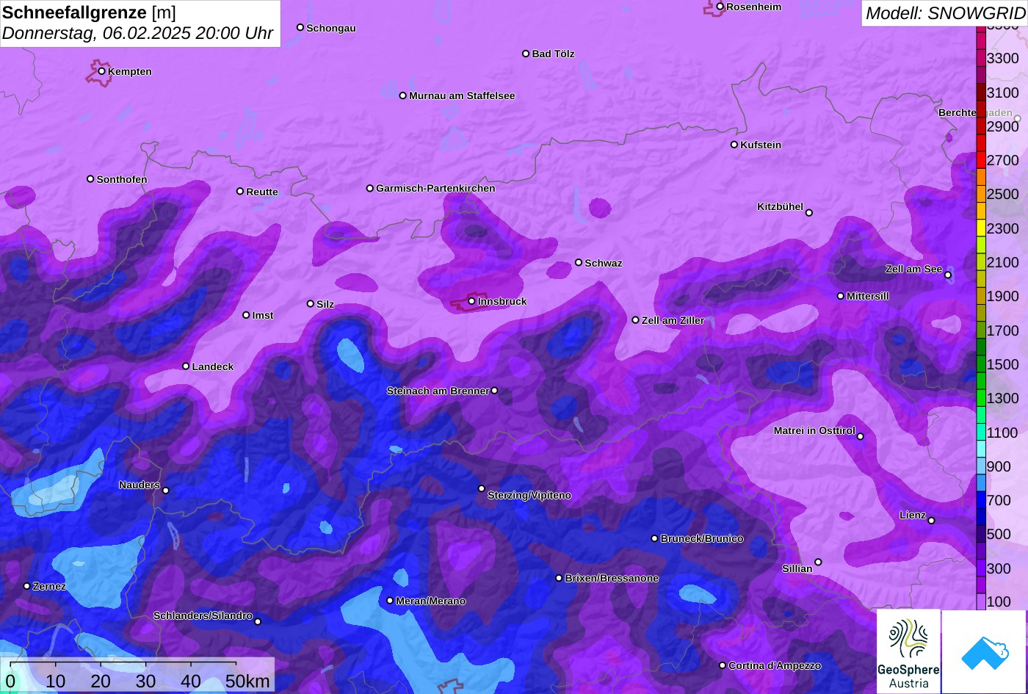Click the 1500 legend value
The width and height of the screenshot is (1028, 694).
[1002, 364]
